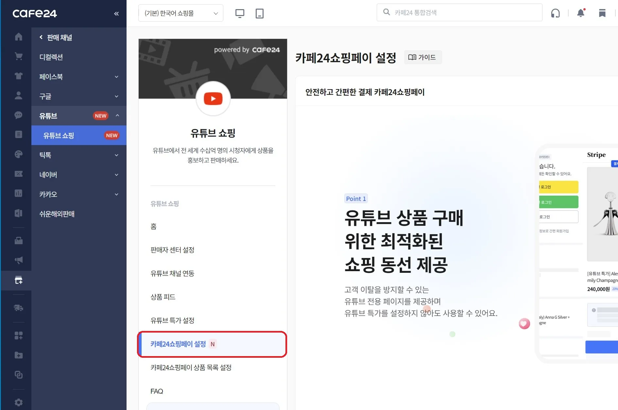Click the cafe24 logo
Screen dimensions: 618x410
(35, 13)
